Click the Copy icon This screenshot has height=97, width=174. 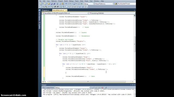tap(60, 4)
